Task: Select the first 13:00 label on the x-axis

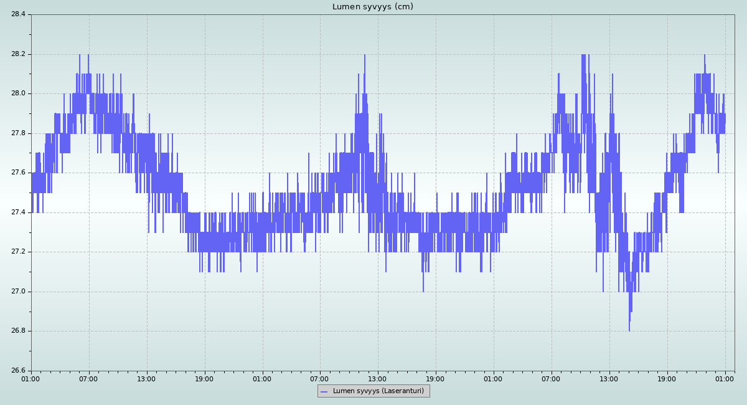Action: (146, 378)
